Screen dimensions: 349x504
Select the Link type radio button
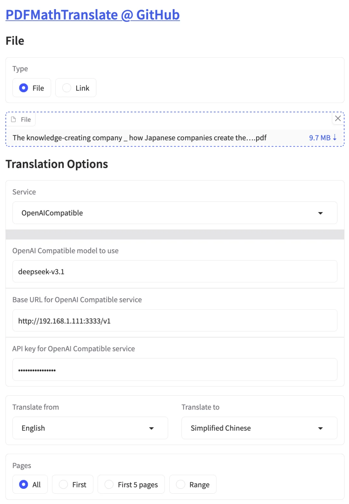click(76, 88)
